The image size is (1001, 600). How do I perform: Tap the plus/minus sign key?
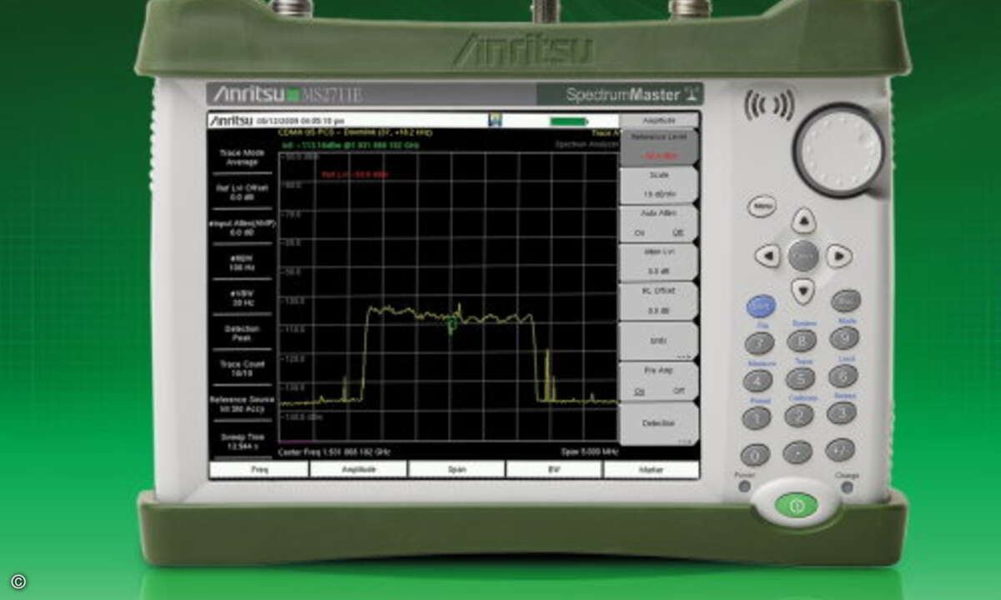click(840, 450)
